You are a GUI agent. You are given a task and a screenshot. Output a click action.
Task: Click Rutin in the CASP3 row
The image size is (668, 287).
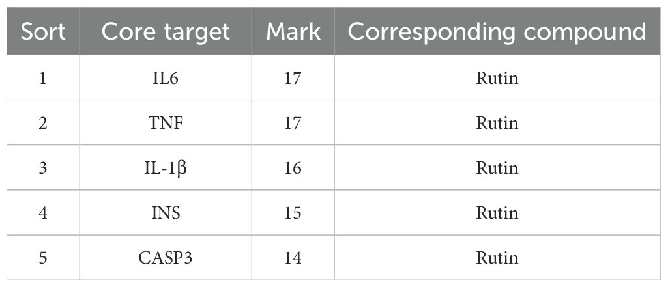coord(497,258)
